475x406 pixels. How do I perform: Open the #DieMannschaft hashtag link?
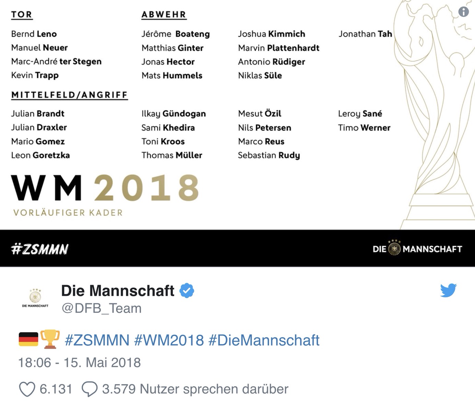(x=264, y=341)
